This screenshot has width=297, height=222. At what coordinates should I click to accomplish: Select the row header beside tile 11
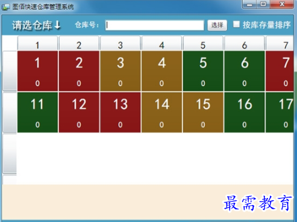tap(10, 113)
